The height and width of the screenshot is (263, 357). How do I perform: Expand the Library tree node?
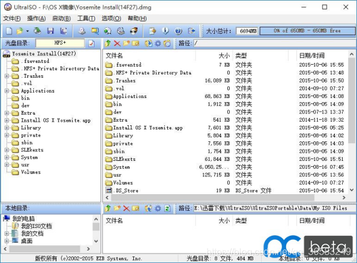[7, 128]
